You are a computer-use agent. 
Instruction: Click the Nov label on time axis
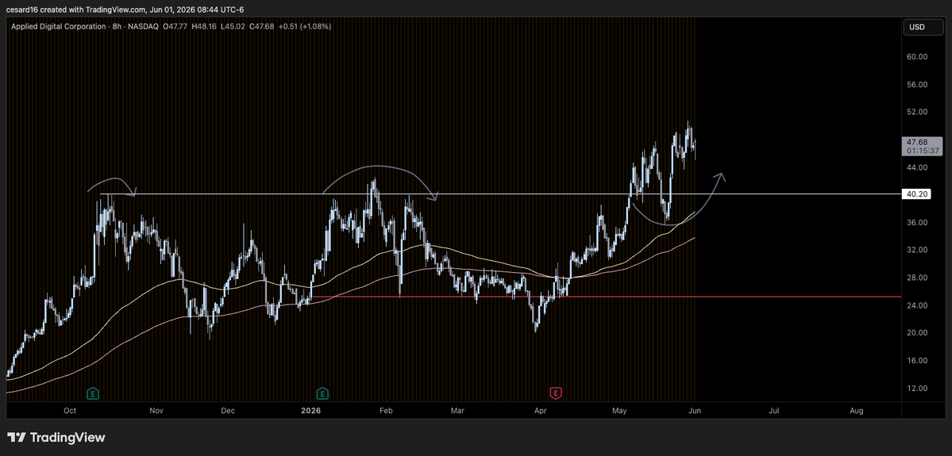156,411
